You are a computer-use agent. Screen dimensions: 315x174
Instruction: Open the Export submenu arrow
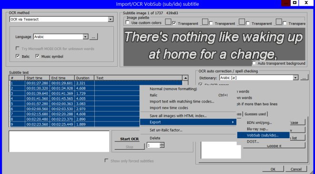click(x=233, y=122)
